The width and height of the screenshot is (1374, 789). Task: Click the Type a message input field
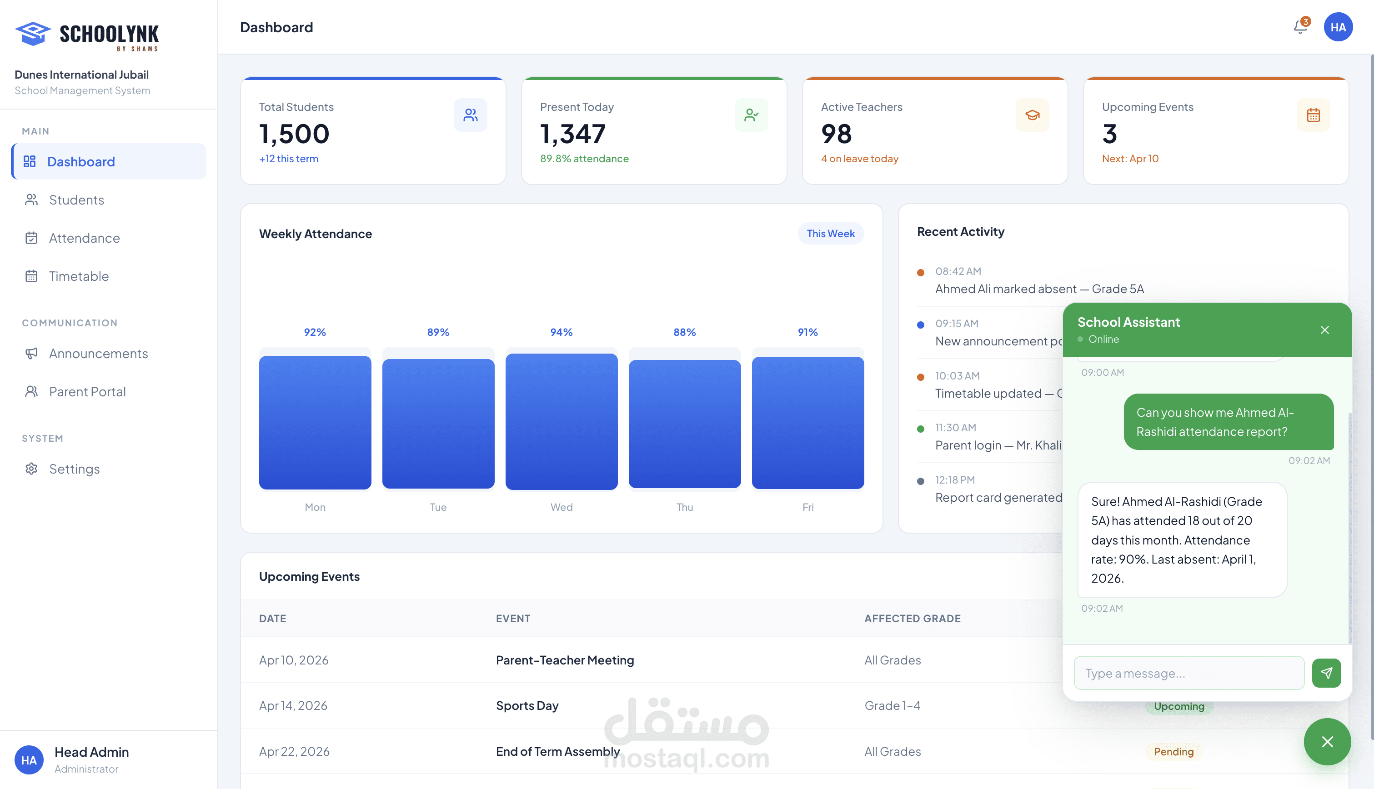[1188, 673]
